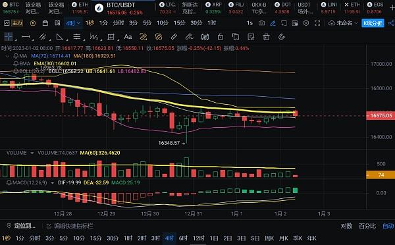Click the 16575.05 current price label
Screen dimensions: 395x245
(381, 116)
